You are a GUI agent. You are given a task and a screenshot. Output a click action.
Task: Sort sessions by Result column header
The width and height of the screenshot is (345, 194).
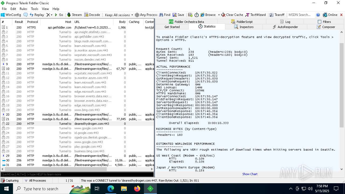coord(19,22)
